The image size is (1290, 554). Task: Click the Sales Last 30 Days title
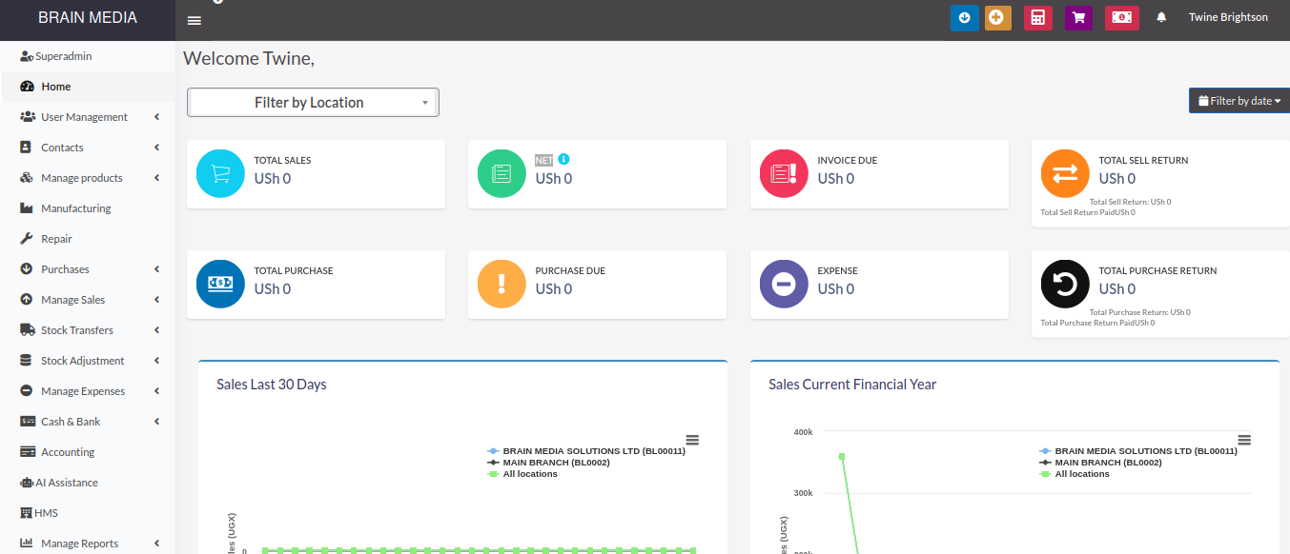272,385
